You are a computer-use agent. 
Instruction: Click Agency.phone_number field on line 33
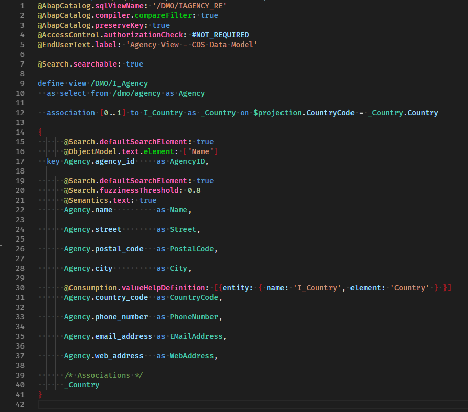[x=106, y=317]
